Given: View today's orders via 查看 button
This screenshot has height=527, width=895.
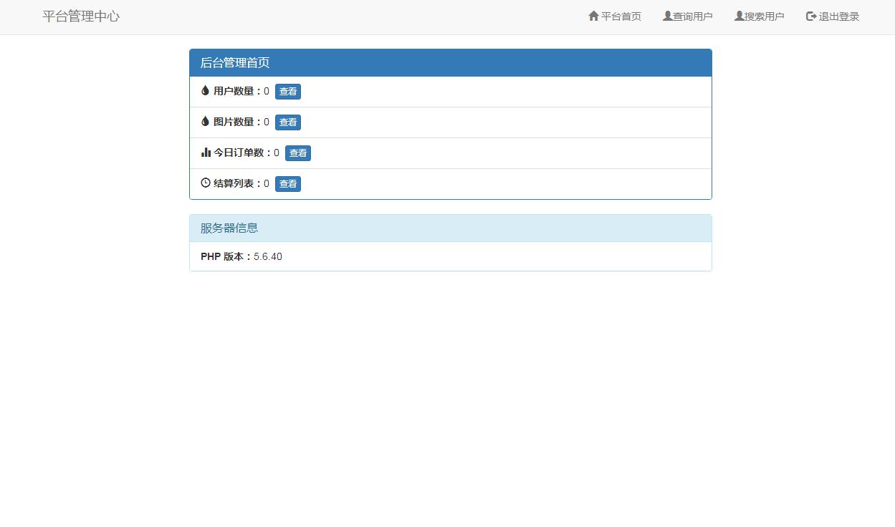Looking at the screenshot, I should 297,153.
